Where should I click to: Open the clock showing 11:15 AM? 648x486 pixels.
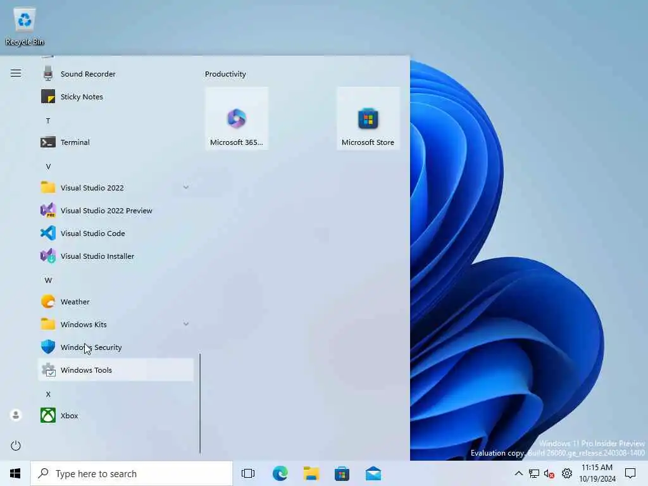(x=597, y=473)
